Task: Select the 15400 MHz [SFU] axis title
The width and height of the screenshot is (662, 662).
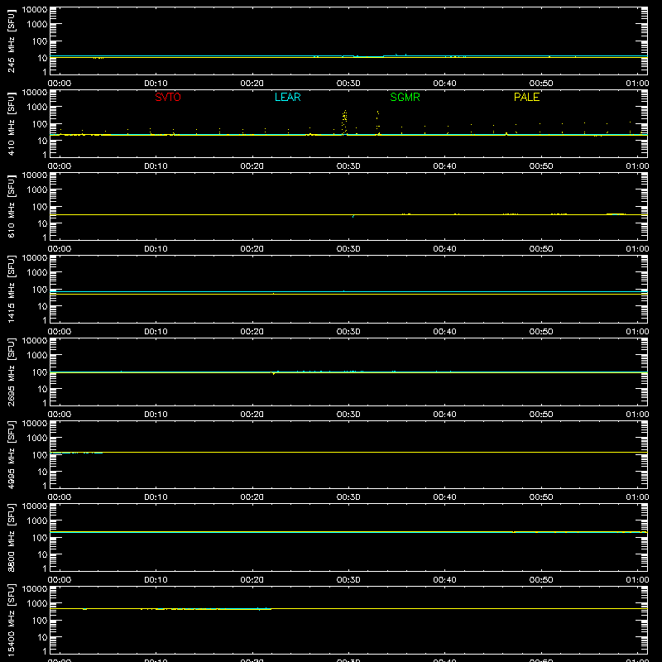Action: 11,620
